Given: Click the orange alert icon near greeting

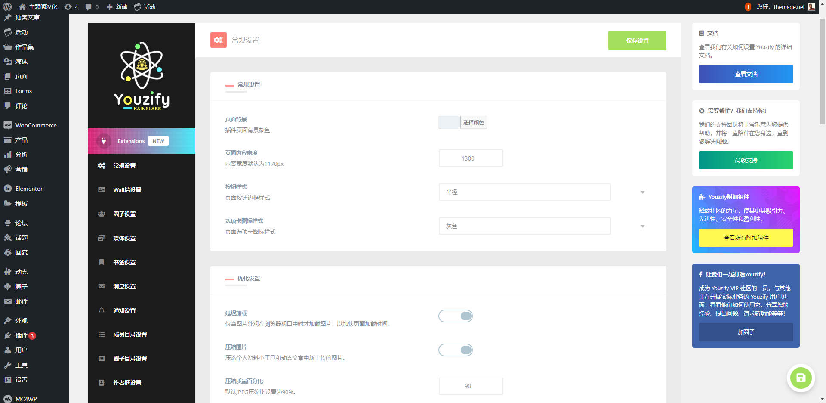Looking at the screenshot, I should 748,7.
